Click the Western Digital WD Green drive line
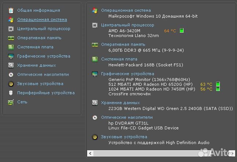237x162 pixels. pyautogui.click(x=171, y=108)
